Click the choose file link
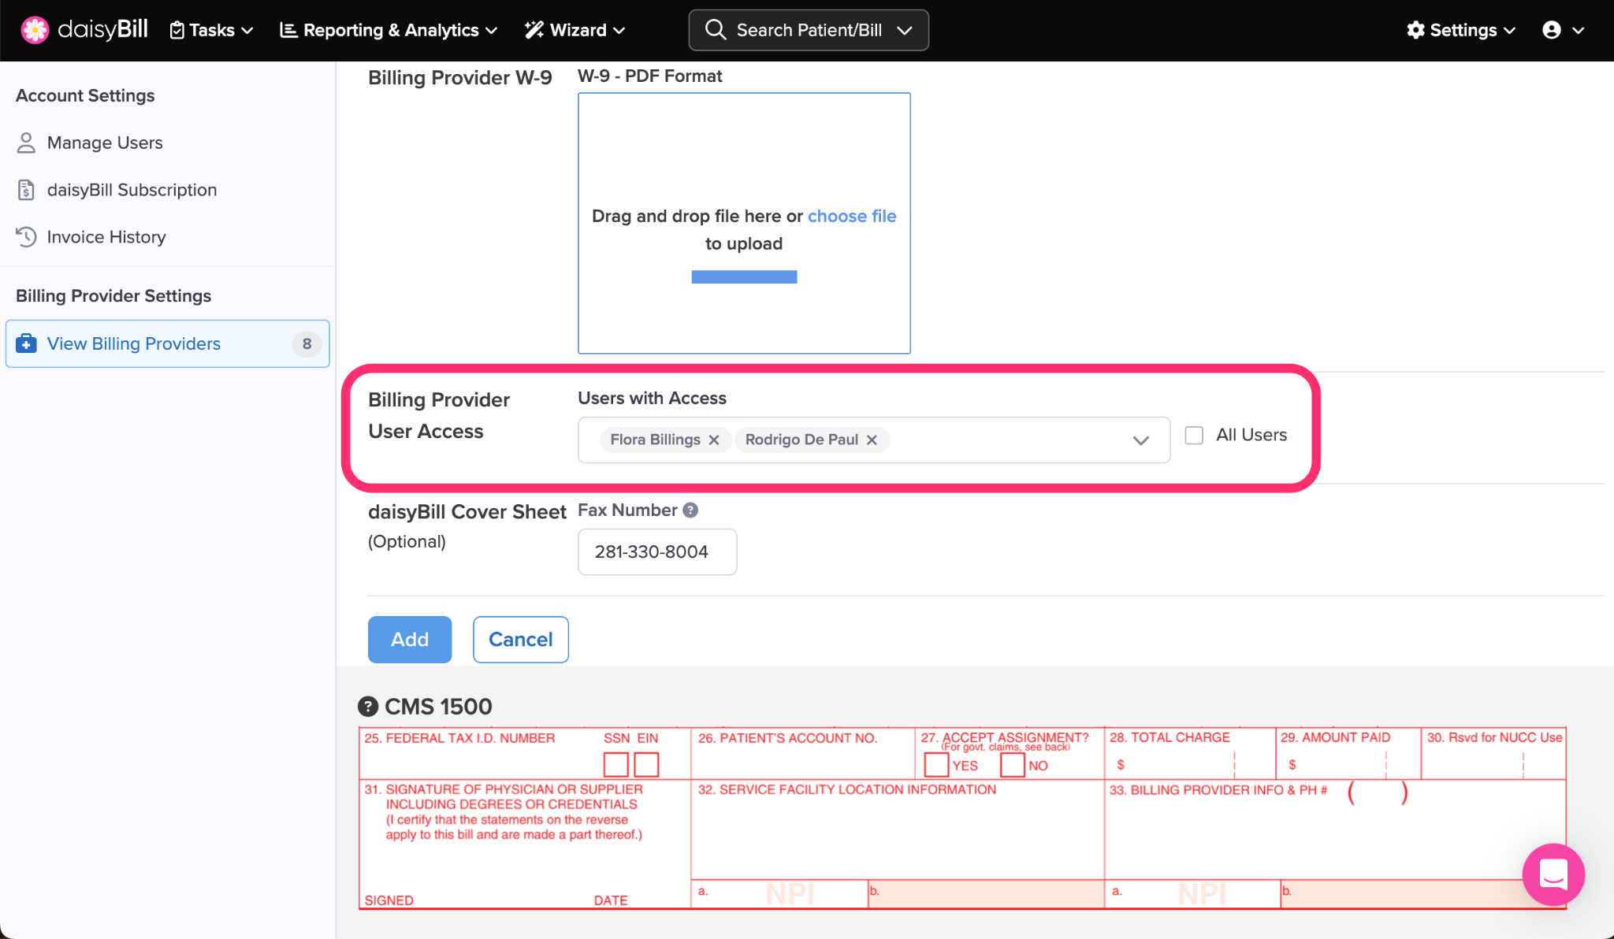This screenshot has width=1614, height=939. [x=852, y=216]
